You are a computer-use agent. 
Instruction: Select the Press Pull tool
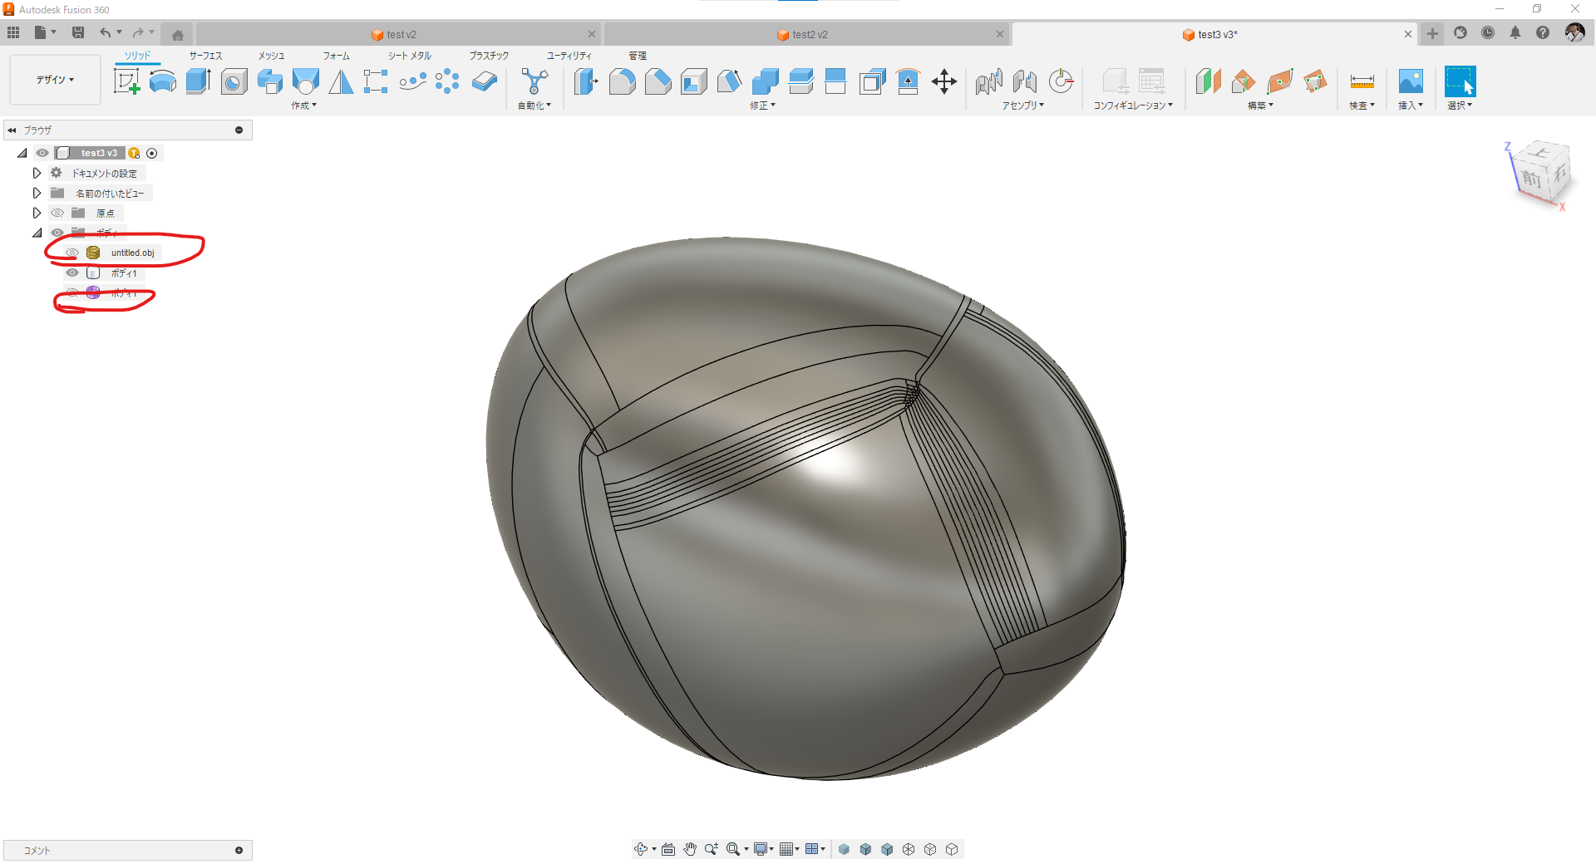(x=586, y=81)
